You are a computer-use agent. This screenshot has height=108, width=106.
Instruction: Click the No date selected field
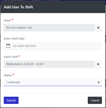tap(53, 46)
